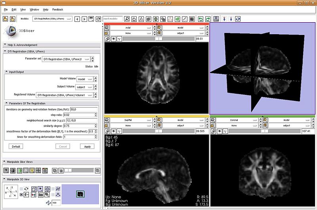Click the Apply button
The height and width of the screenshot is (210, 317).
[x=87, y=146]
